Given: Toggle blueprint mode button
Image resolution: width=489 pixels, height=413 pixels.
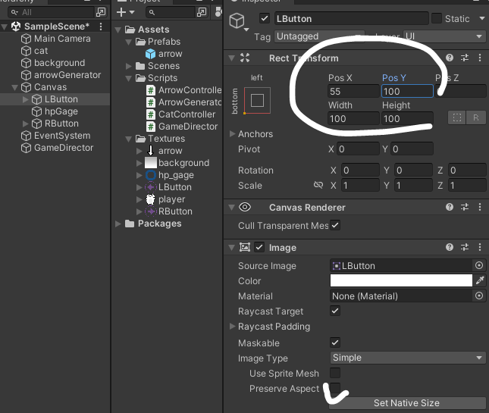Looking at the screenshot, I should point(457,117).
